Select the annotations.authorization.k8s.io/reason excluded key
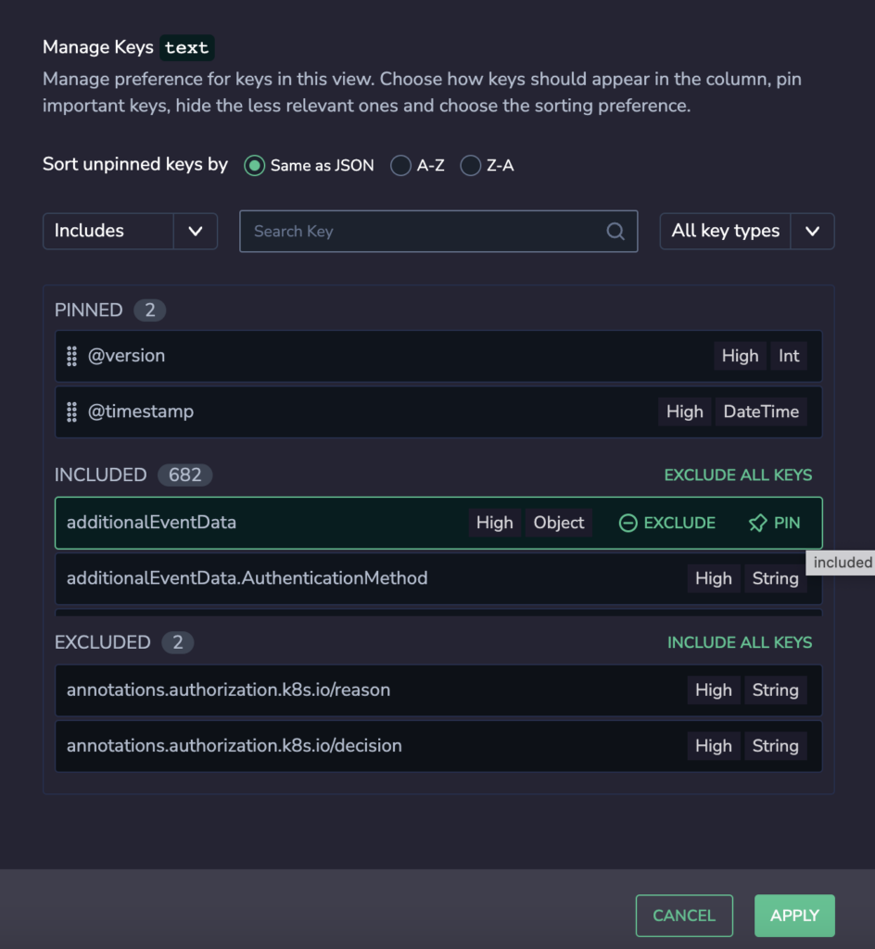The image size is (875, 949). tap(438, 690)
